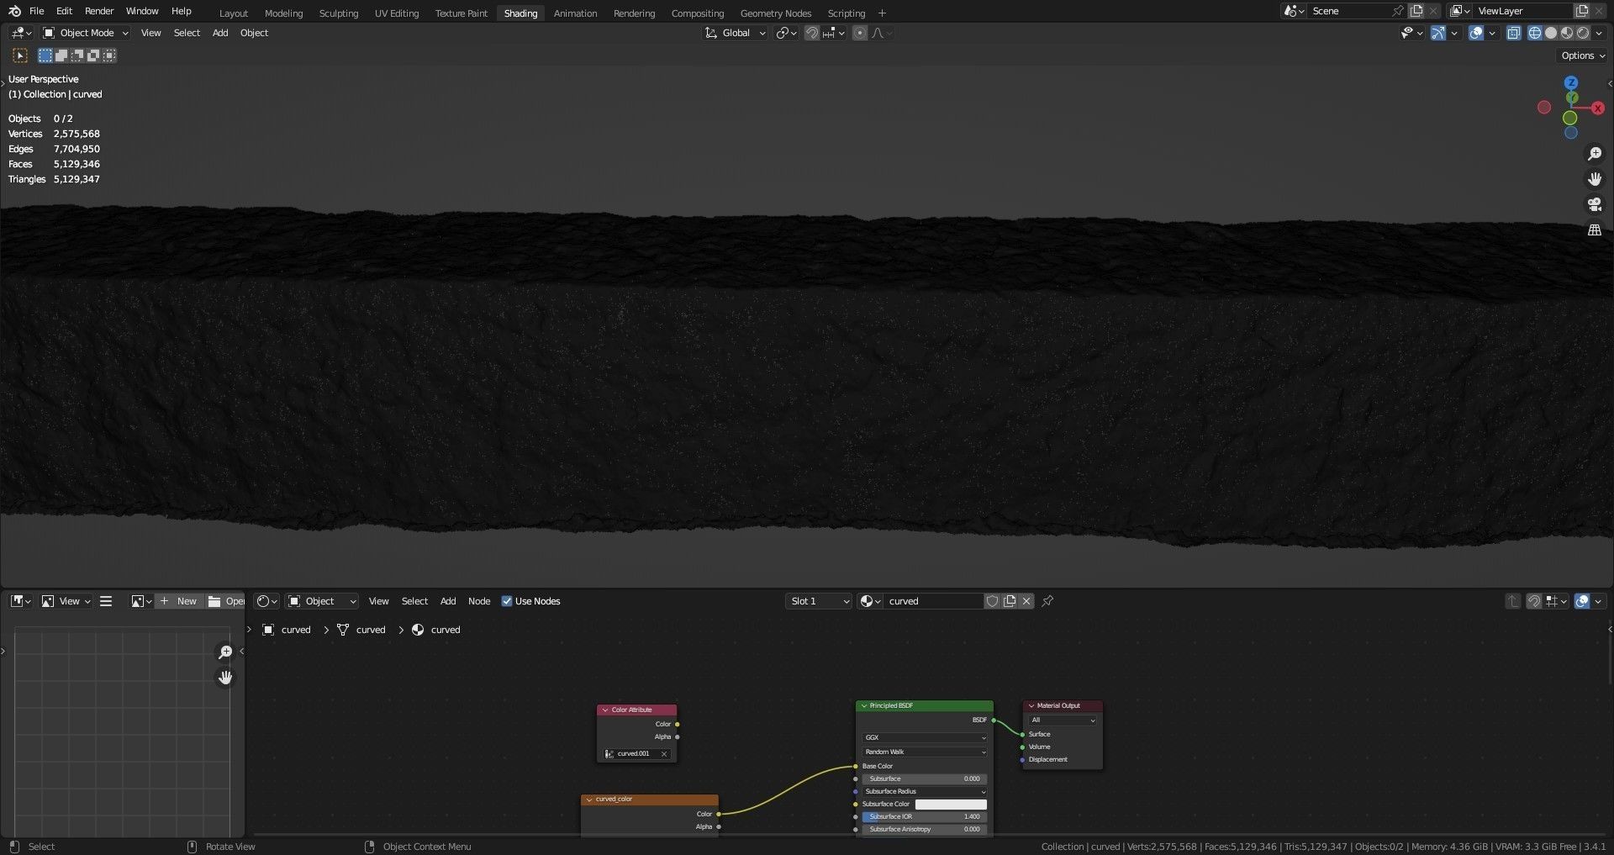The image size is (1614, 855).
Task: Add a new view layer icon
Action: click(x=1582, y=11)
